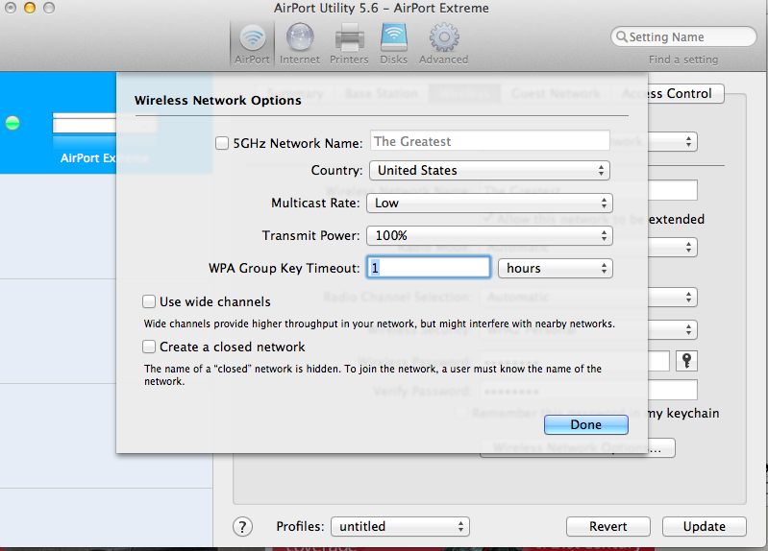Click the Wireless Network Options heading
Screen dimensions: 768x551
coord(218,101)
